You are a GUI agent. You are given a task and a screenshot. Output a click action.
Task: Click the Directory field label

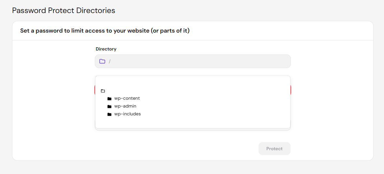(106, 49)
